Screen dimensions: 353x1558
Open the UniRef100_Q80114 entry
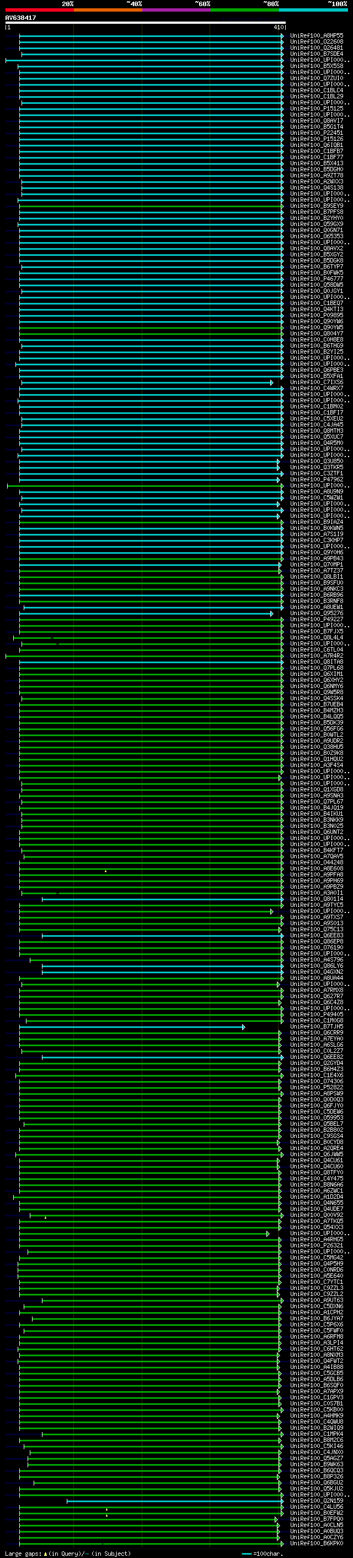[316, 899]
